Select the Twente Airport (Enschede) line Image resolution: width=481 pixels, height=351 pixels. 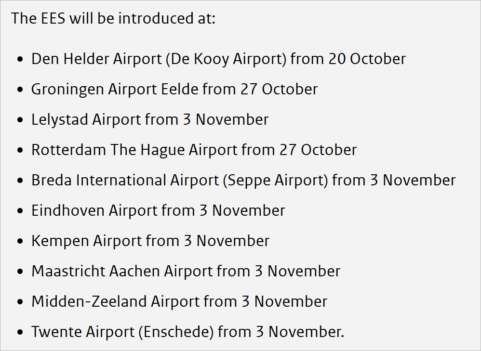(187, 332)
